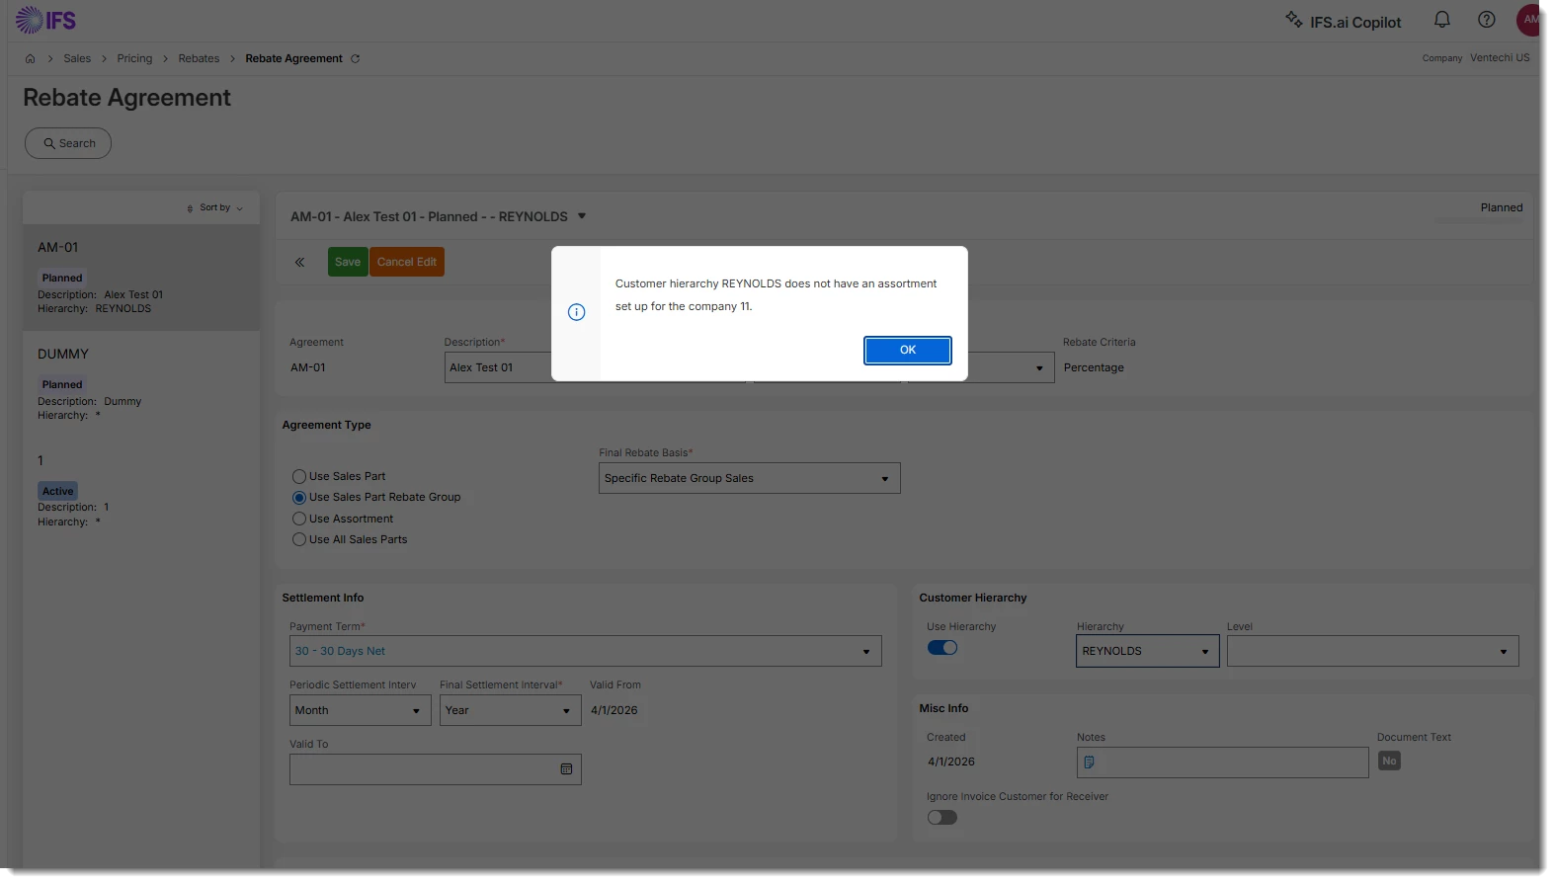Toggle Ignore Invoice Customer for Receiver
This screenshot has height=883, width=1554.
click(x=942, y=818)
